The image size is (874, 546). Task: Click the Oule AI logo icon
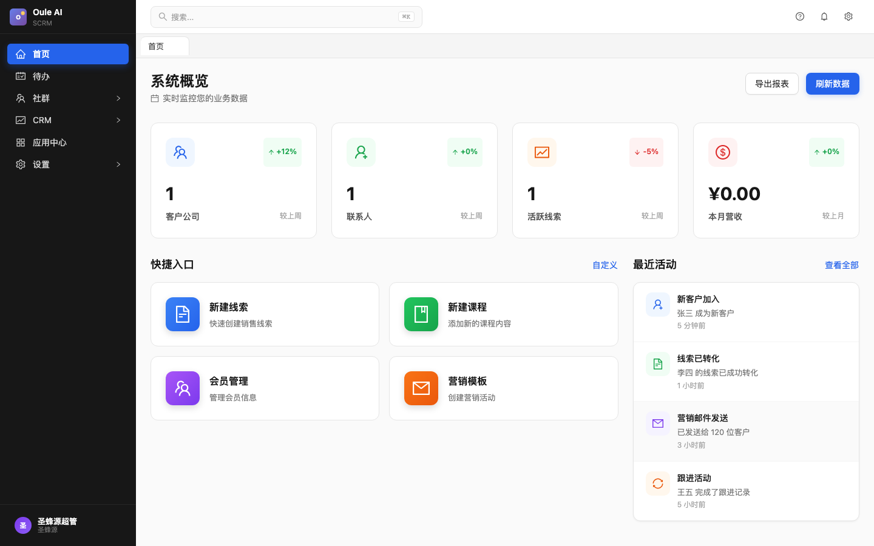pyautogui.click(x=18, y=17)
